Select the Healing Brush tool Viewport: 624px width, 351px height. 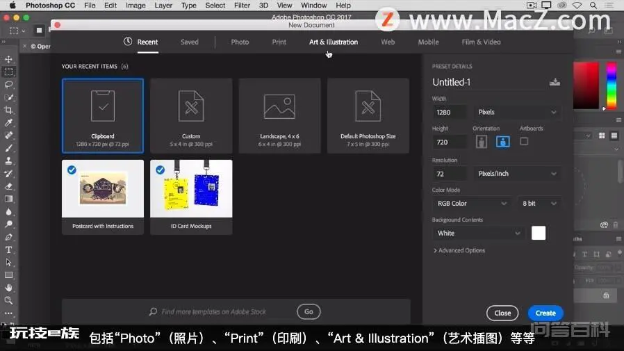click(x=8, y=136)
